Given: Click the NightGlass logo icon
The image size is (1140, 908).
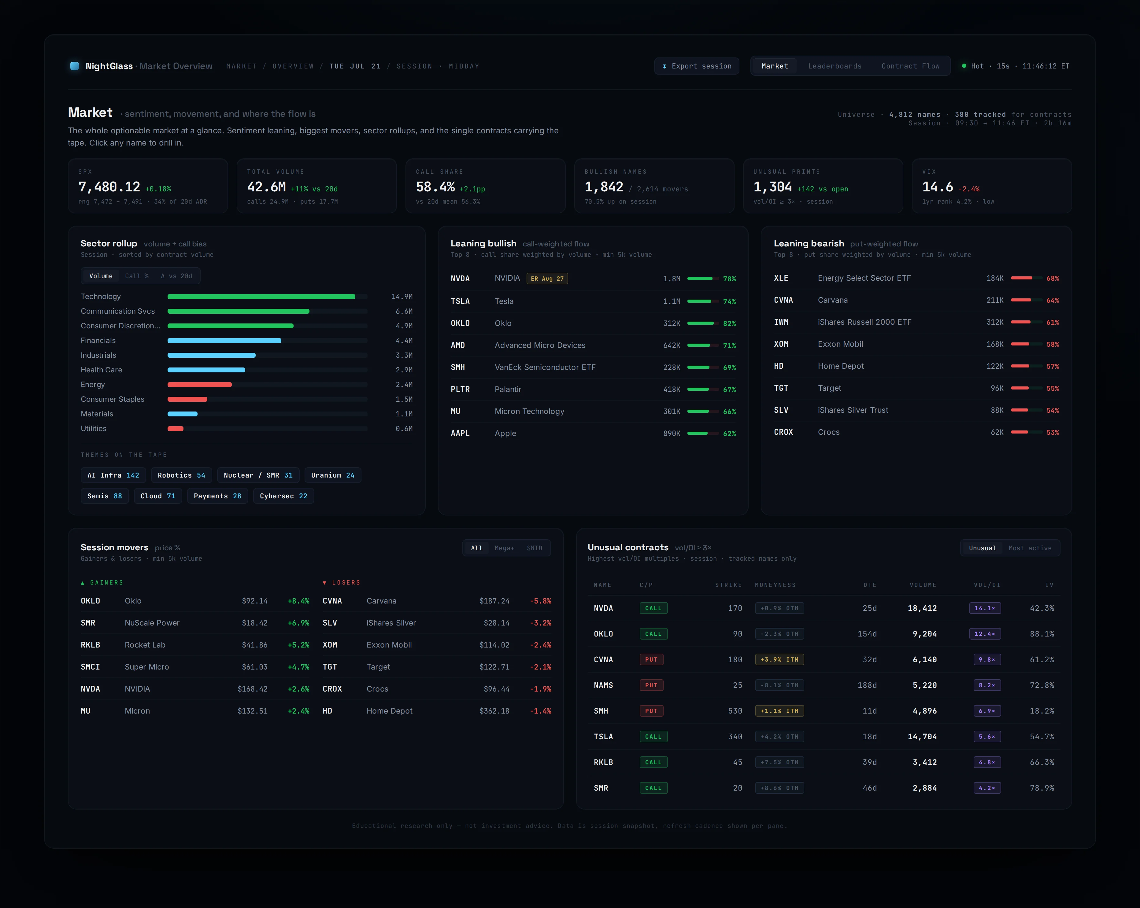Looking at the screenshot, I should [75, 66].
